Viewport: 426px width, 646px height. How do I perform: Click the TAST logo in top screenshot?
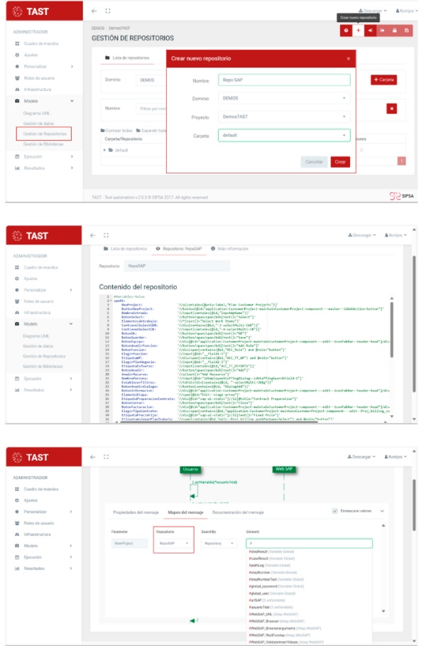point(31,11)
